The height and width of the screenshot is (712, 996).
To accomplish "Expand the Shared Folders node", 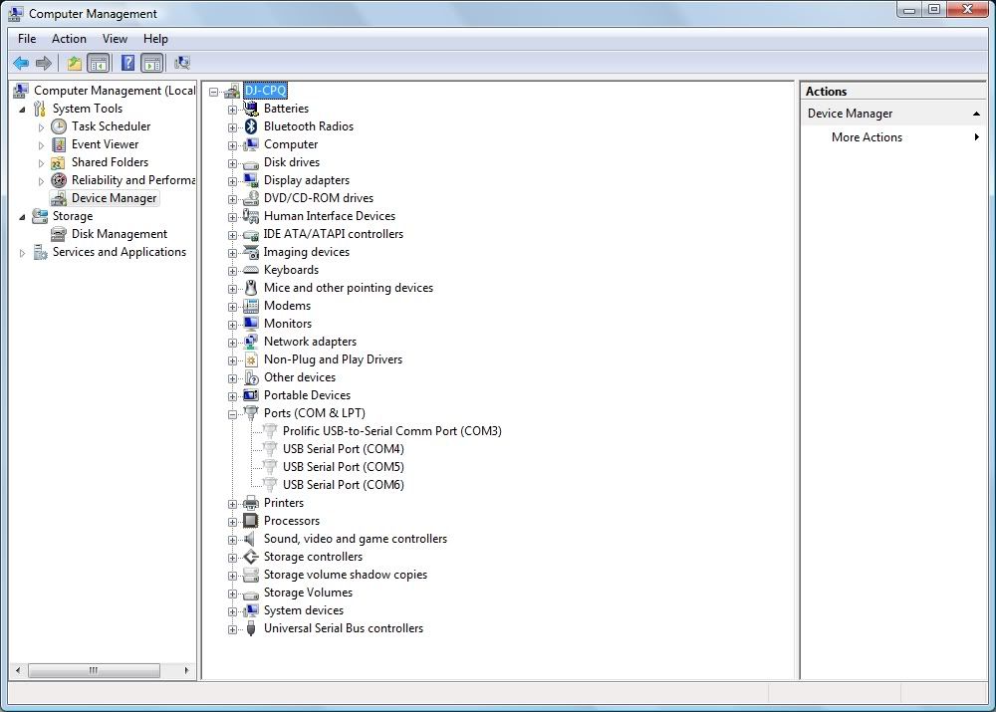I will tap(41, 163).
